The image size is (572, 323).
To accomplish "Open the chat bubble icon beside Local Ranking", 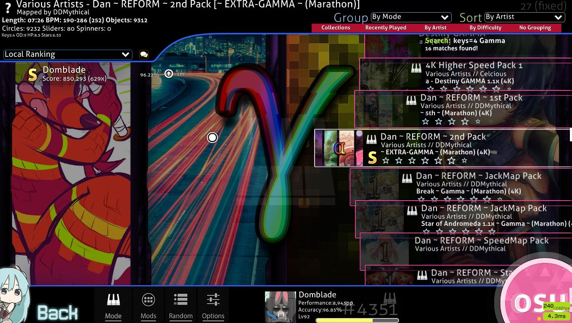I will pyautogui.click(x=143, y=55).
